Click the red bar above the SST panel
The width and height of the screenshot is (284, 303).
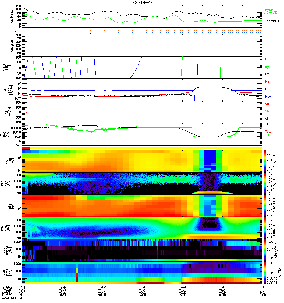(25, 148)
